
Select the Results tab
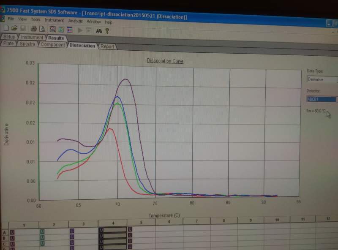click(x=56, y=38)
